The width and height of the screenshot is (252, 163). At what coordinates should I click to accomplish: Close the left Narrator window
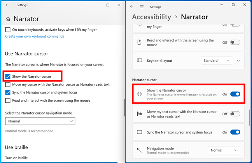pos(119,5)
